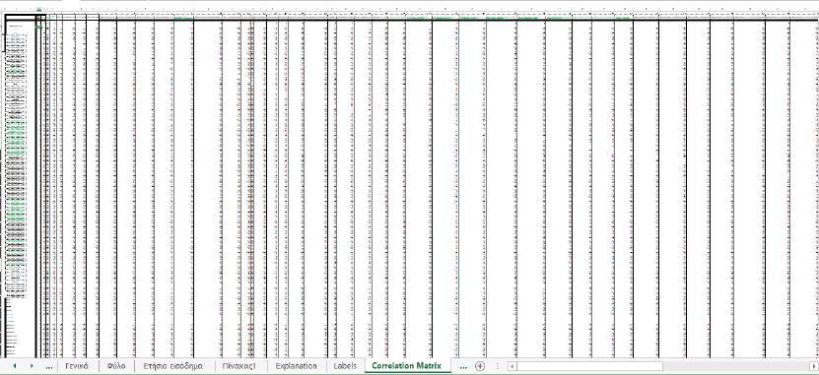Click horizontal scrollbar left arrow
Screen dimensions: 819x375
click(x=512, y=366)
